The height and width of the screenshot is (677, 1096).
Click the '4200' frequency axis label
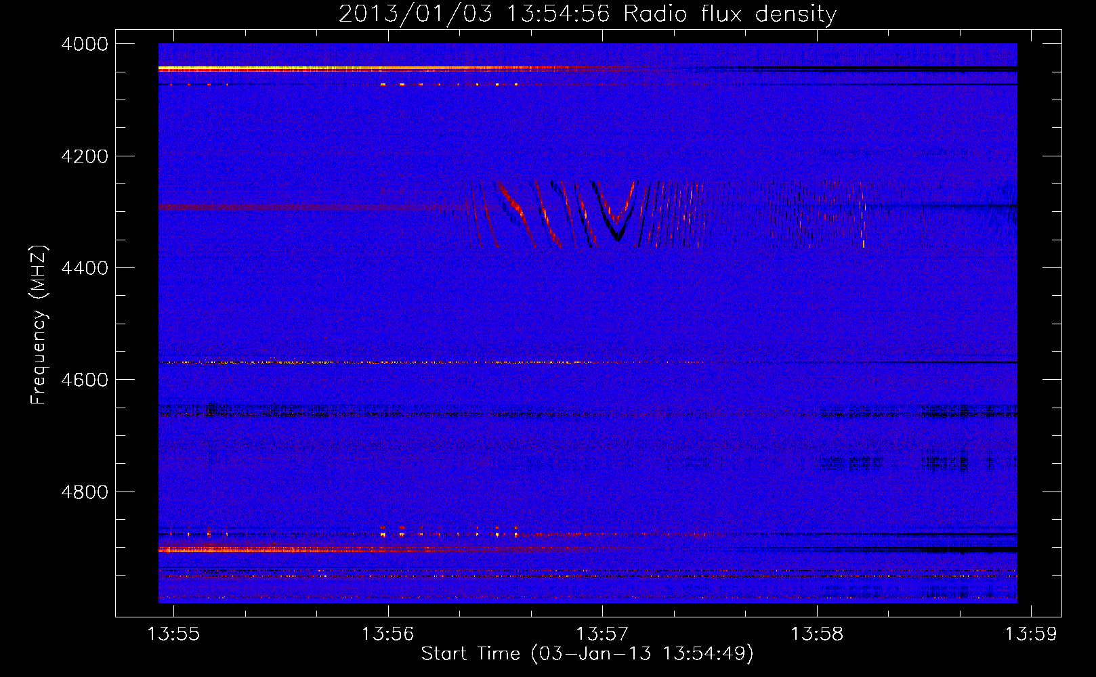click(x=85, y=156)
